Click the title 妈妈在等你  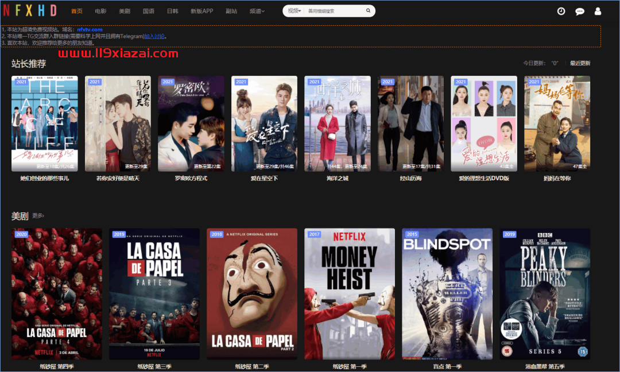557,179
